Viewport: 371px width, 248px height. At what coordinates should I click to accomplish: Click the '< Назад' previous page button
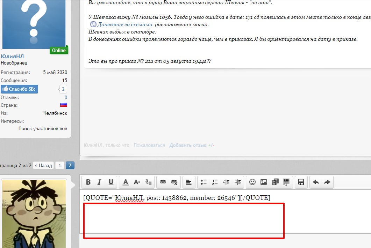coord(43,166)
